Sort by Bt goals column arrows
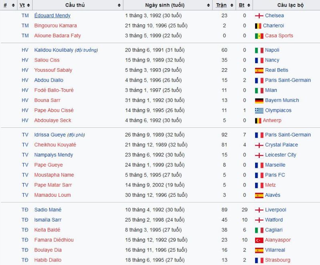Screen dimensions: 320x265 pos(248,5)
